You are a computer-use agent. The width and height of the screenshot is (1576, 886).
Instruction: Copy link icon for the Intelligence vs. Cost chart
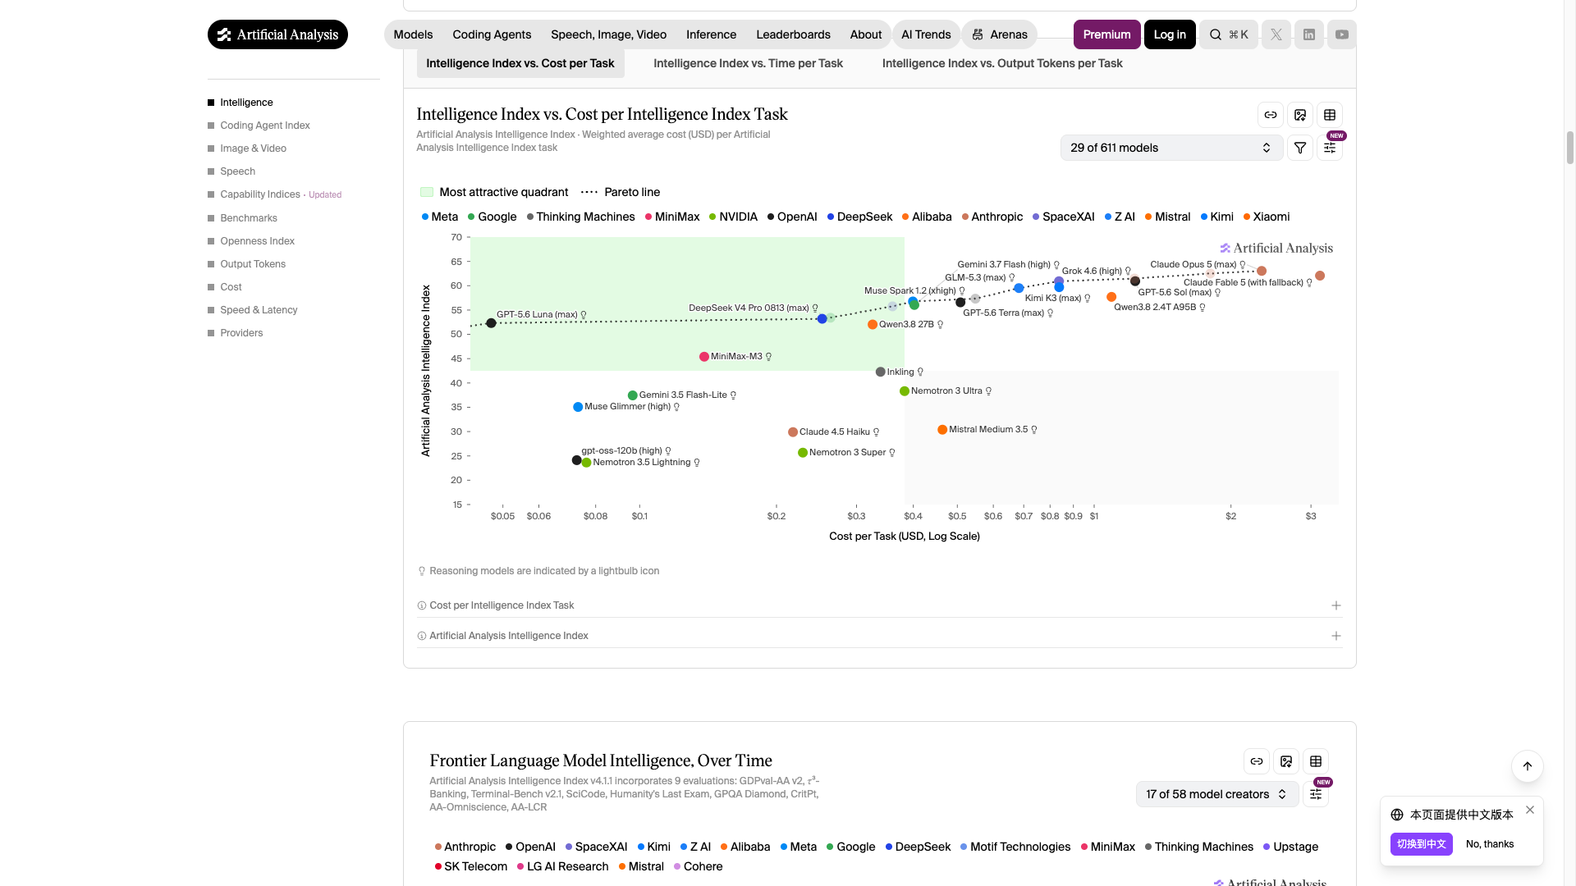1271,115
